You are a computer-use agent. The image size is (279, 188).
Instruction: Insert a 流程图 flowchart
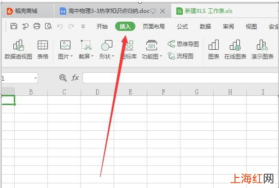coord(180,56)
